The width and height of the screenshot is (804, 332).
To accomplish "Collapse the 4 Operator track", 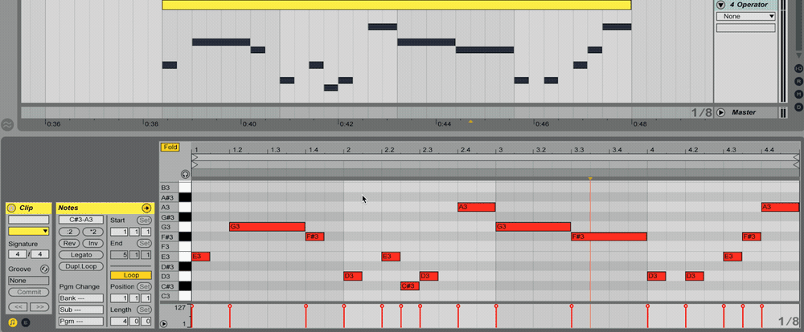I will [721, 5].
